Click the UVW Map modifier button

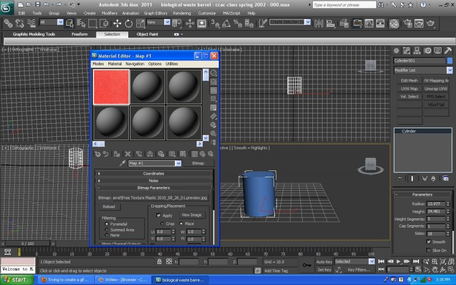point(409,89)
